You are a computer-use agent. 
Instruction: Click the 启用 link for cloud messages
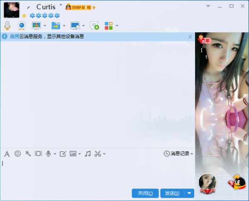(x=15, y=36)
